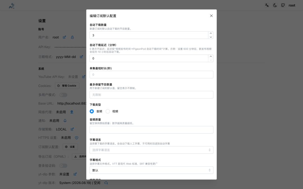The width and height of the screenshot is (303, 189).
Task: Toggle the 登录验证码 switch
Action: coord(63,166)
